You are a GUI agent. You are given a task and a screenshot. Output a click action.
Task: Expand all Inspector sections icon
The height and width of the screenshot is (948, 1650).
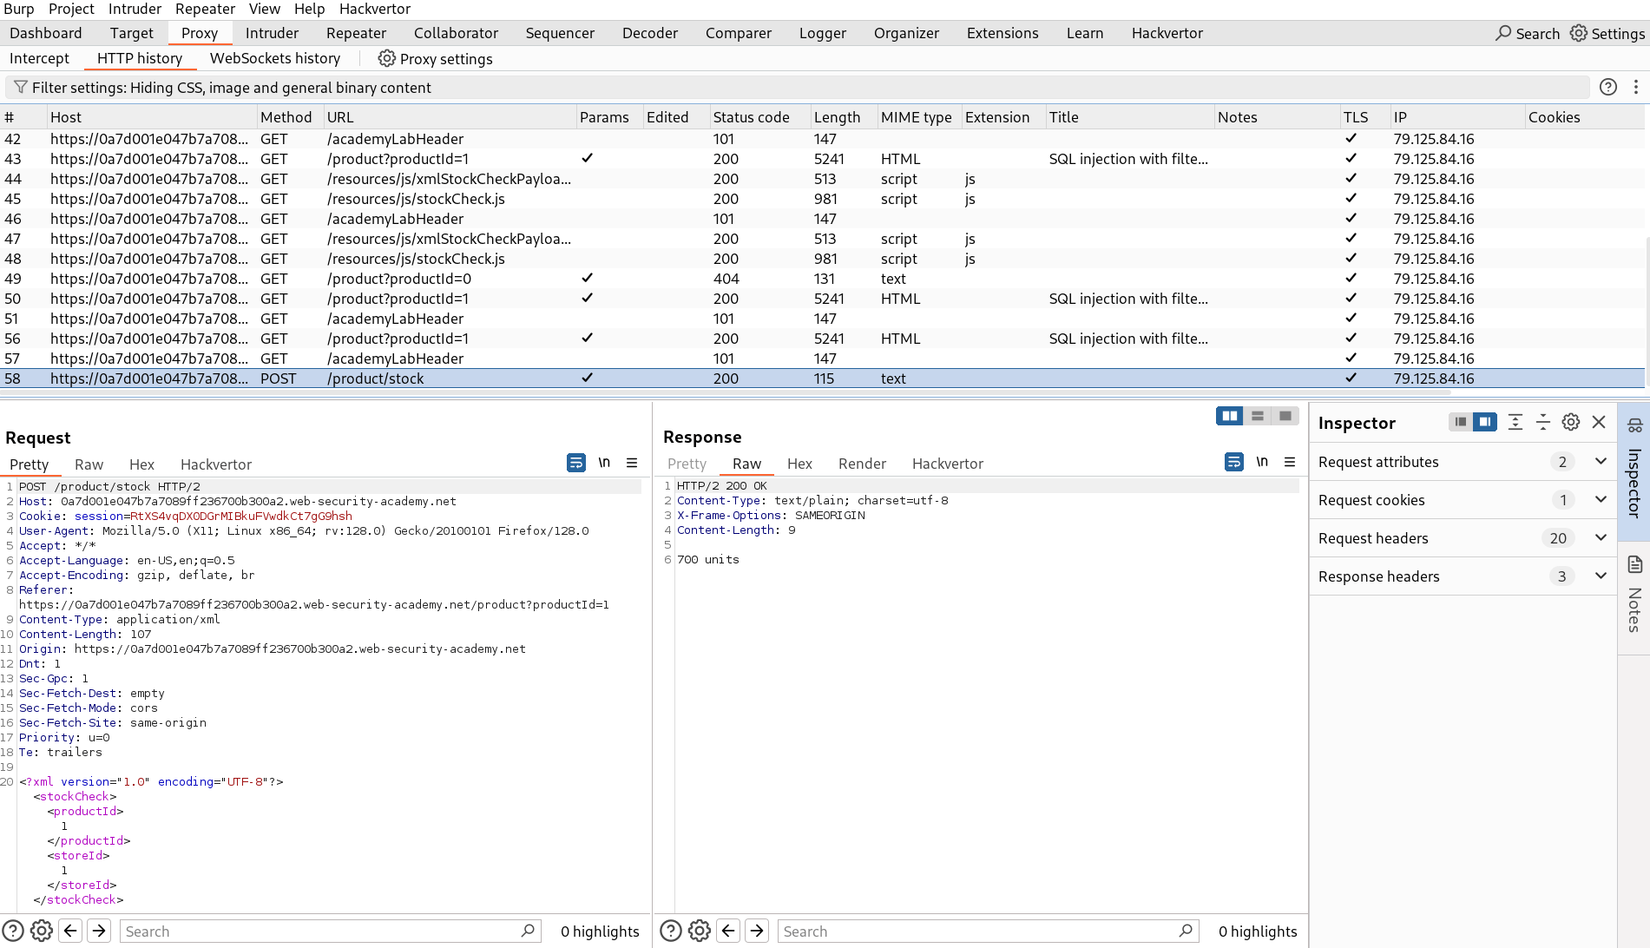(1515, 422)
